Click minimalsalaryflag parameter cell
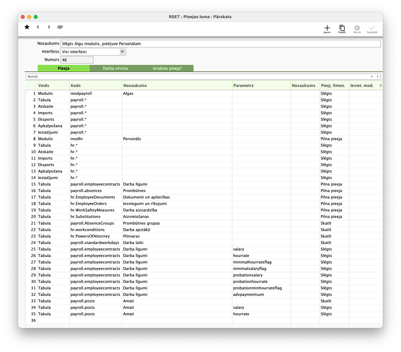 point(261,269)
